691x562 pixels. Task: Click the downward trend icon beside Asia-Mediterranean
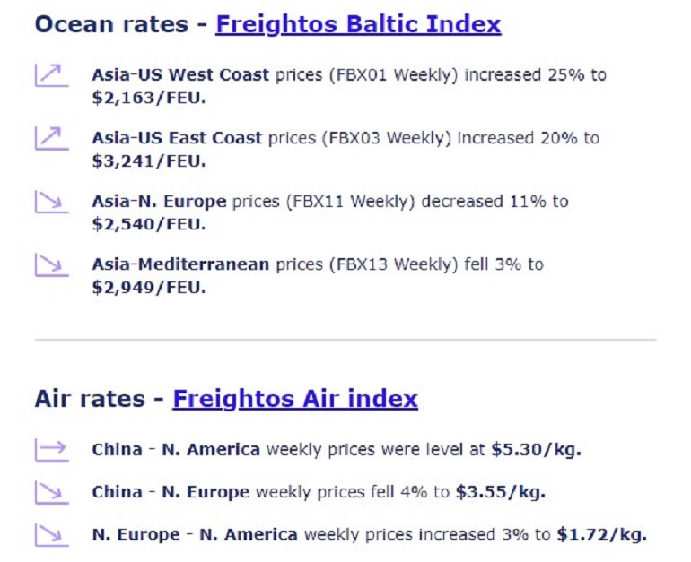point(52,265)
